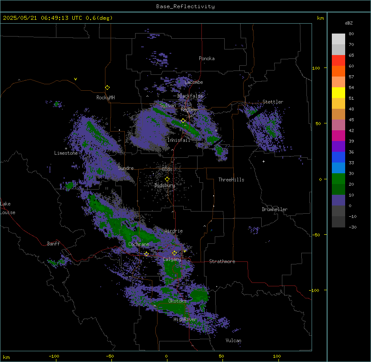
Task: Click the Lacombe city label
Action: click(194, 82)
